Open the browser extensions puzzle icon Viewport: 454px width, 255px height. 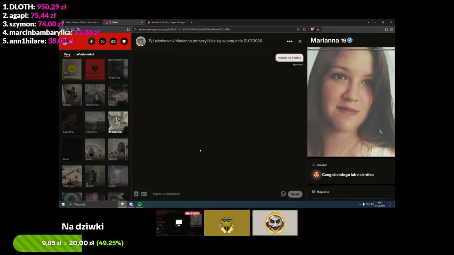coord(386,29)
